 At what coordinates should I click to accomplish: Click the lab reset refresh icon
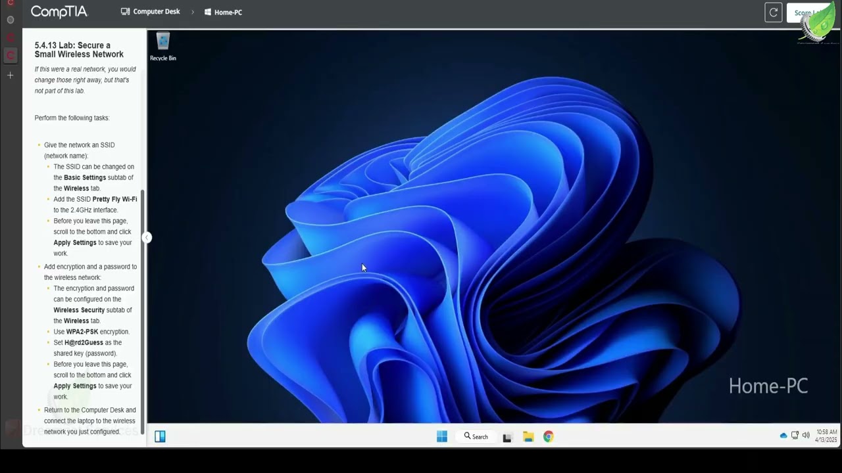pos(774,12)
